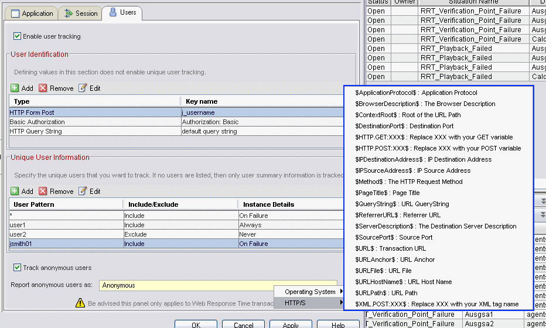Choose $PageTitle$ menu entry
The width and height of the screenshot is (546, 328).
coord(439,193)
